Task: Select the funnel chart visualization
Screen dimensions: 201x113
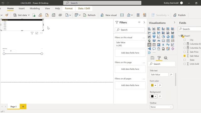Action: pyautogui.click(x=154, y=37)
